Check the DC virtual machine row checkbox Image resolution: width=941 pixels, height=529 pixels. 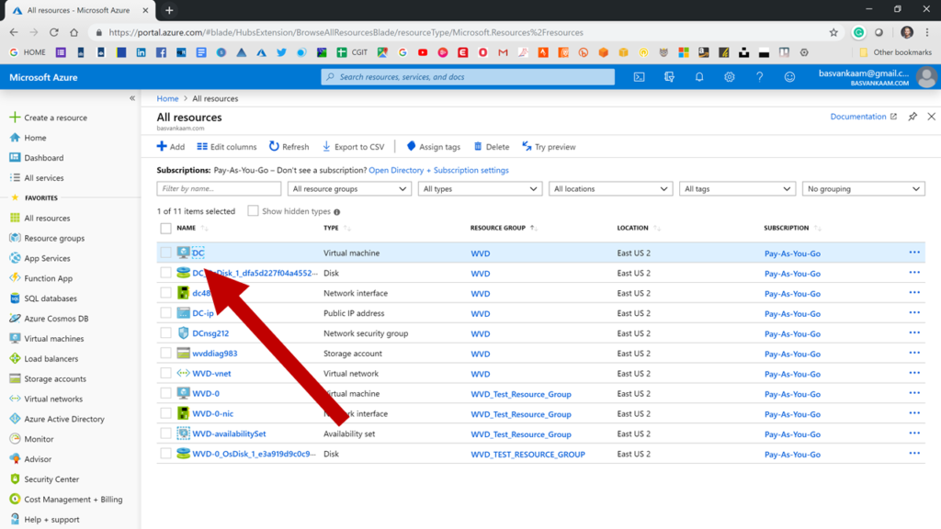(x=165, y=253)
